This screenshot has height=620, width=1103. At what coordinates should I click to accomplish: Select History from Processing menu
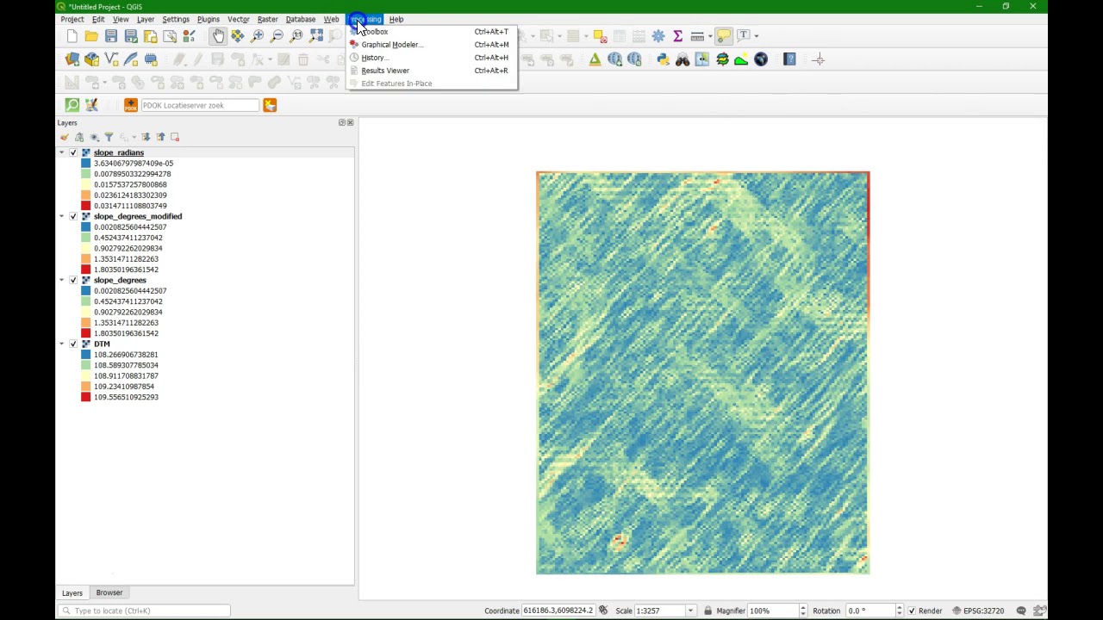431,58
